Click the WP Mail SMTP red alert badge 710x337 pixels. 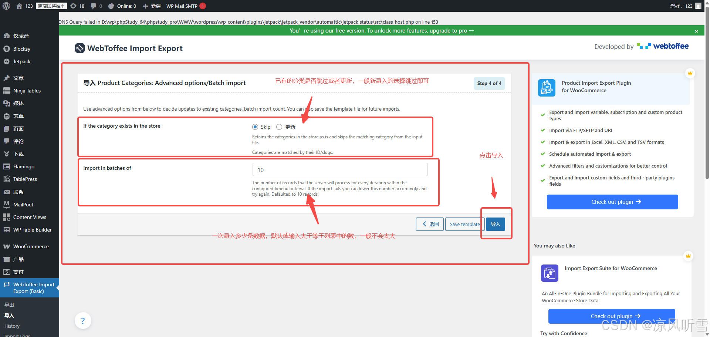[x=203, y=6]
